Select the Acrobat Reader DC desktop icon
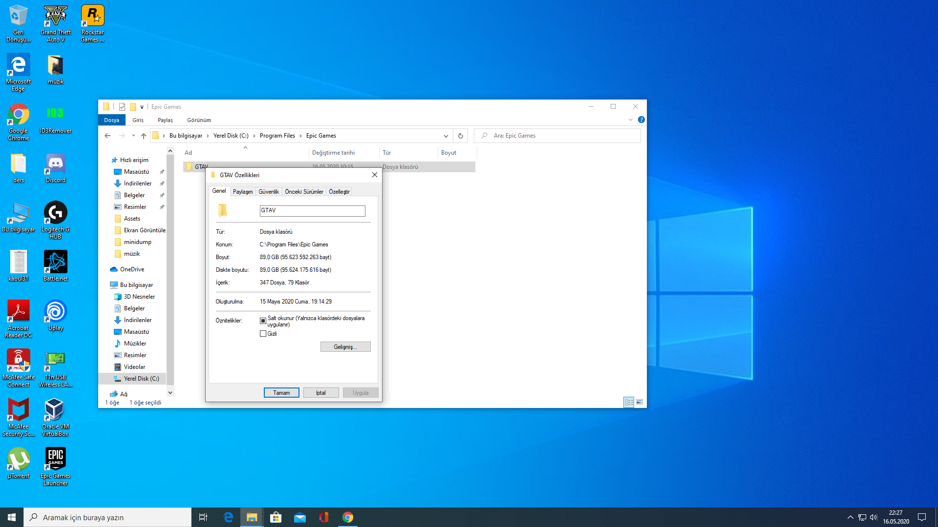This screenshot has width=938, height=527. pos(19,319)
